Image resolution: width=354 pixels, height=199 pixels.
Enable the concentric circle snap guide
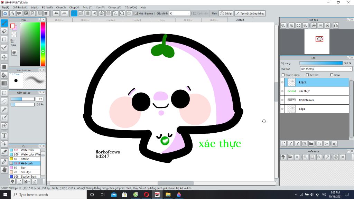[x=108, y=13]
